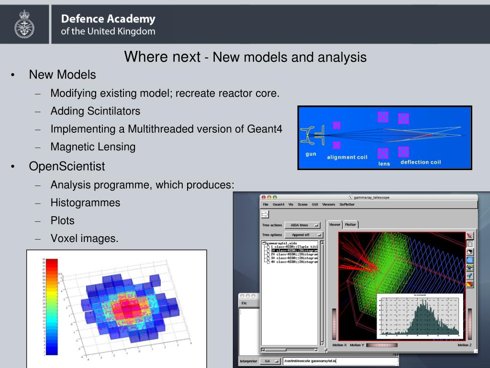The image size is (490, 368).
Task: Open the Geant4 menu
Action: coord(278,204)
